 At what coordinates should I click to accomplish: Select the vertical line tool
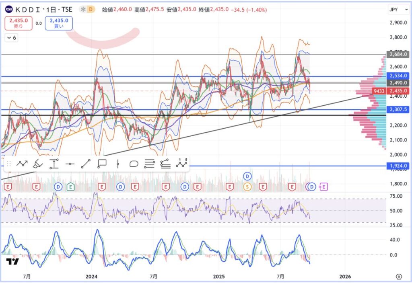click(x=117, y=164)
